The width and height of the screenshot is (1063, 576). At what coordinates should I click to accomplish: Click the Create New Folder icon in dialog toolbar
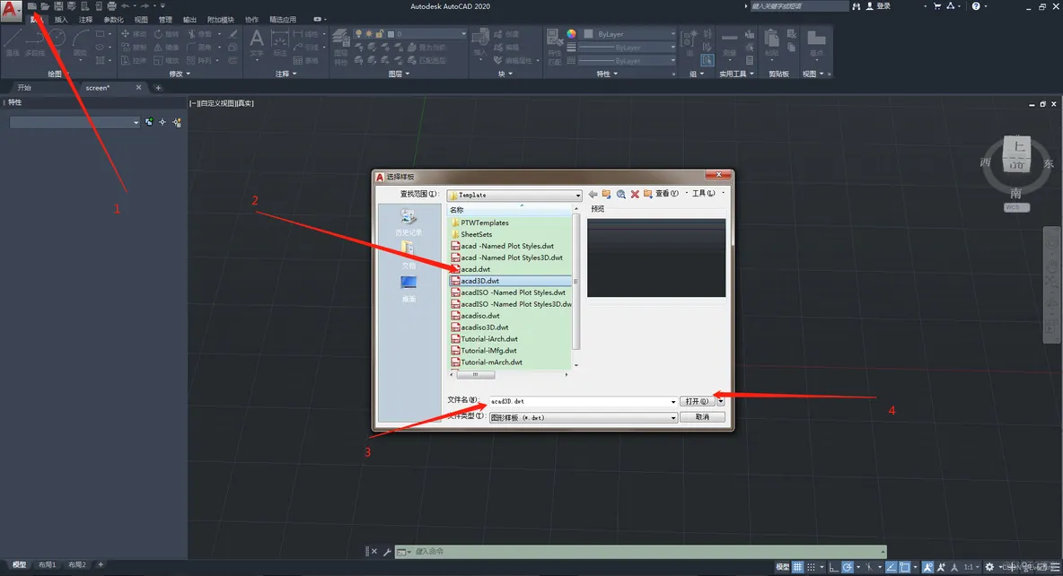(648, 195)
